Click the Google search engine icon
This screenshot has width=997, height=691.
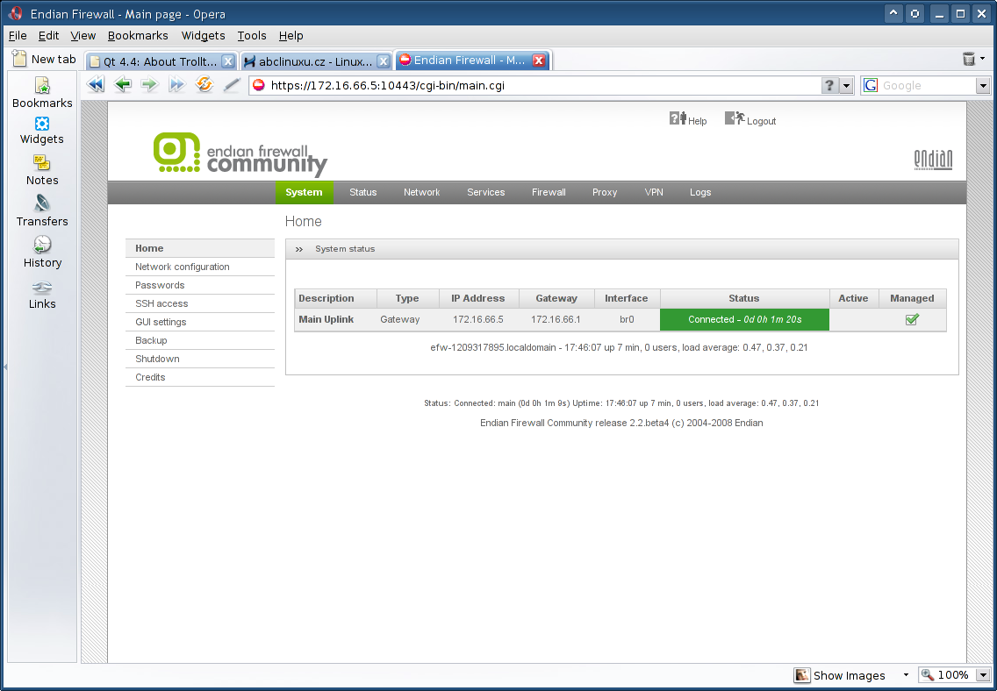tap(871, 85)
